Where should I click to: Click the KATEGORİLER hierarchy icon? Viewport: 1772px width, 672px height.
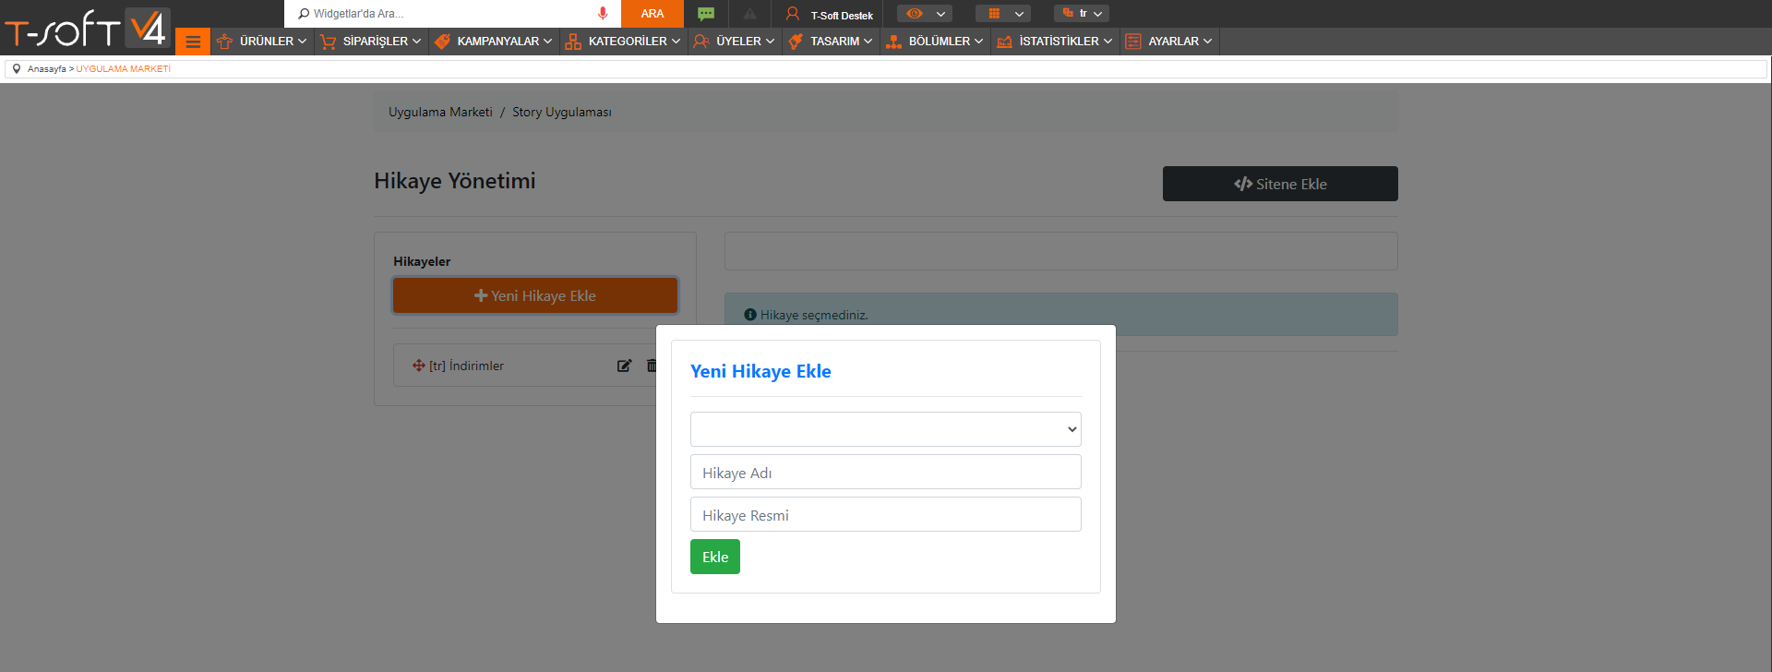[573, 42]
